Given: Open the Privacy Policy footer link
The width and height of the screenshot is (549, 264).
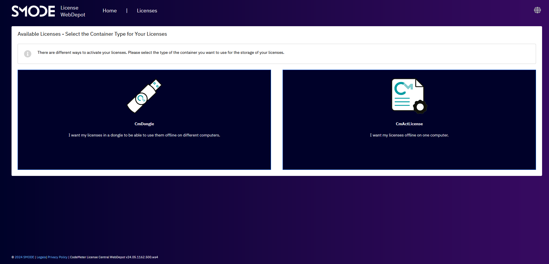Looking at the screenshot, I should tap(57, 257).
